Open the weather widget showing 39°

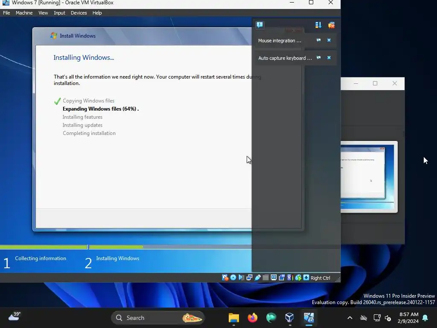(15, 316)
